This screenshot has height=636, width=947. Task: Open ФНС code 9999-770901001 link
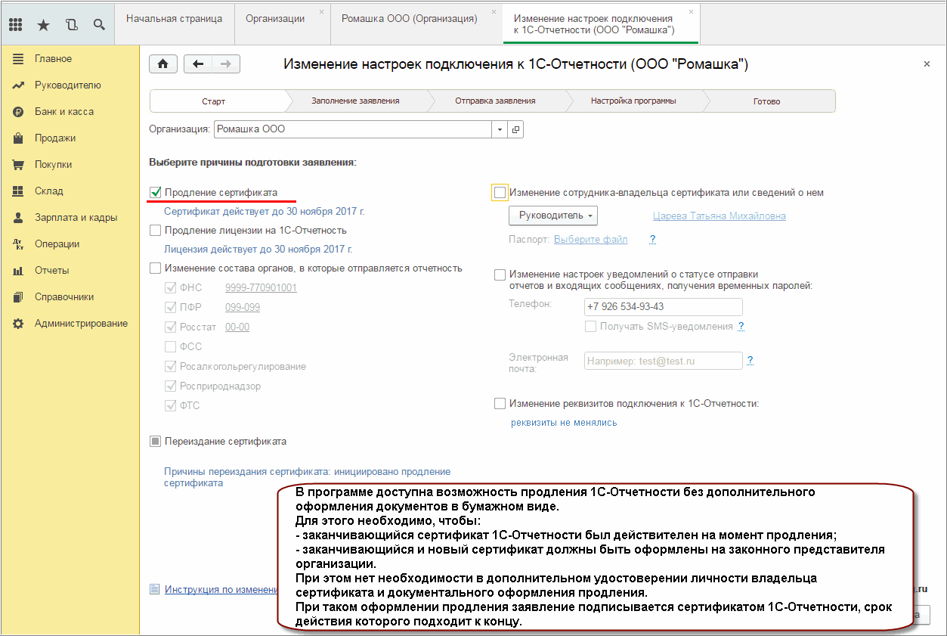(x=261, y=288)
